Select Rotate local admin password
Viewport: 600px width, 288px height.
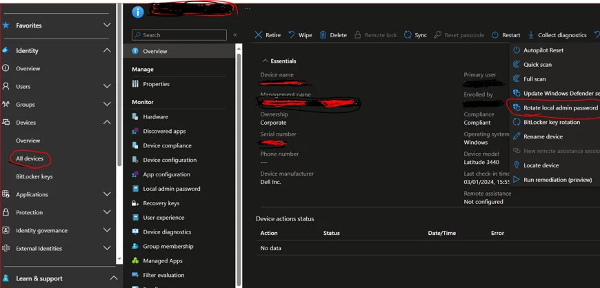pos(560,108)
